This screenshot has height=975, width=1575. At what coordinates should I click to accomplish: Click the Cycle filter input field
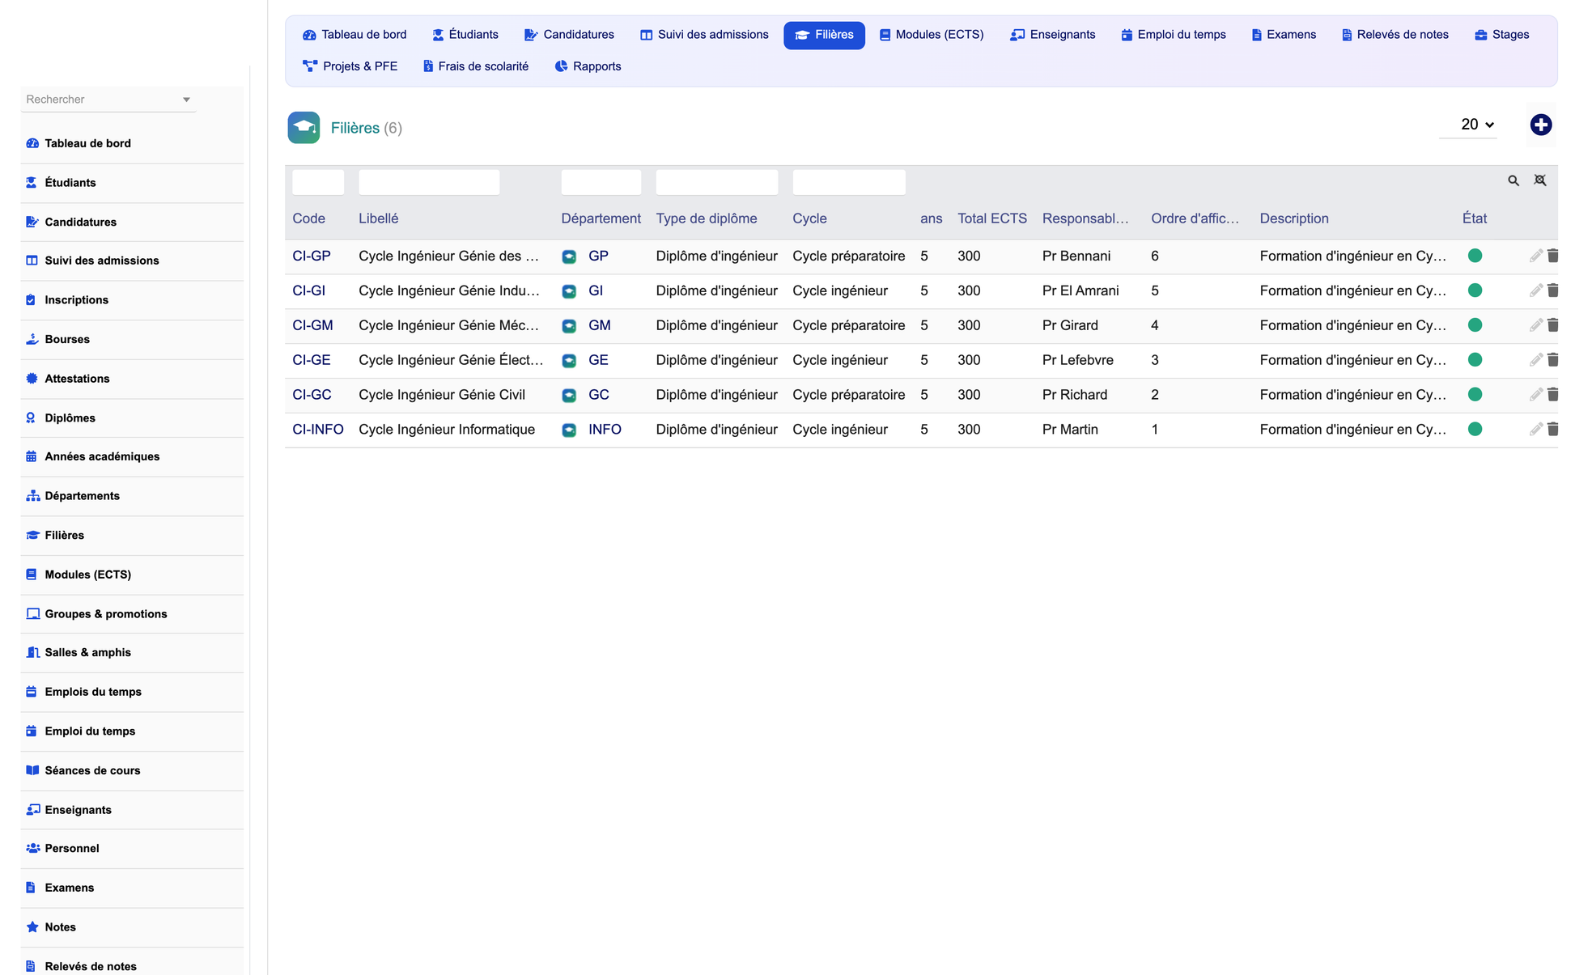tap(849, 182)
